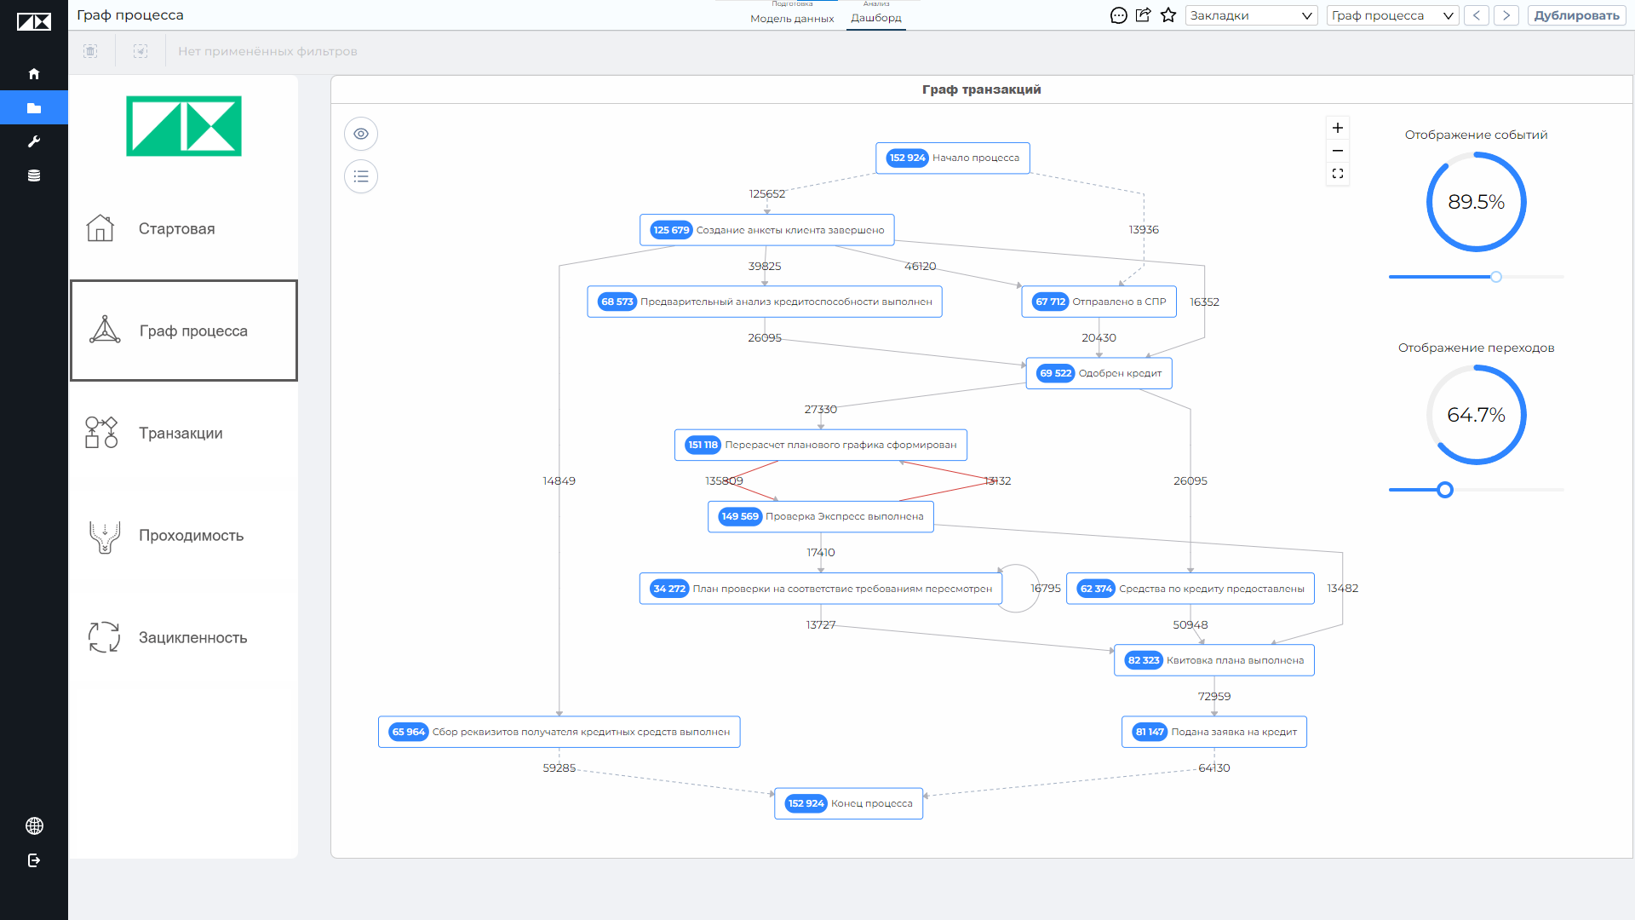
Task: Click the Отображение переходов slider handle
Action: (1445, 490)
